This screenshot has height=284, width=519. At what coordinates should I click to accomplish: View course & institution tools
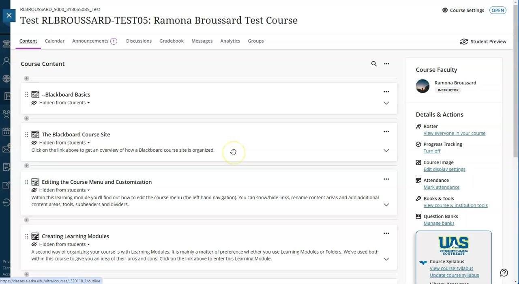pyautogui.click(x=456, y=205)
